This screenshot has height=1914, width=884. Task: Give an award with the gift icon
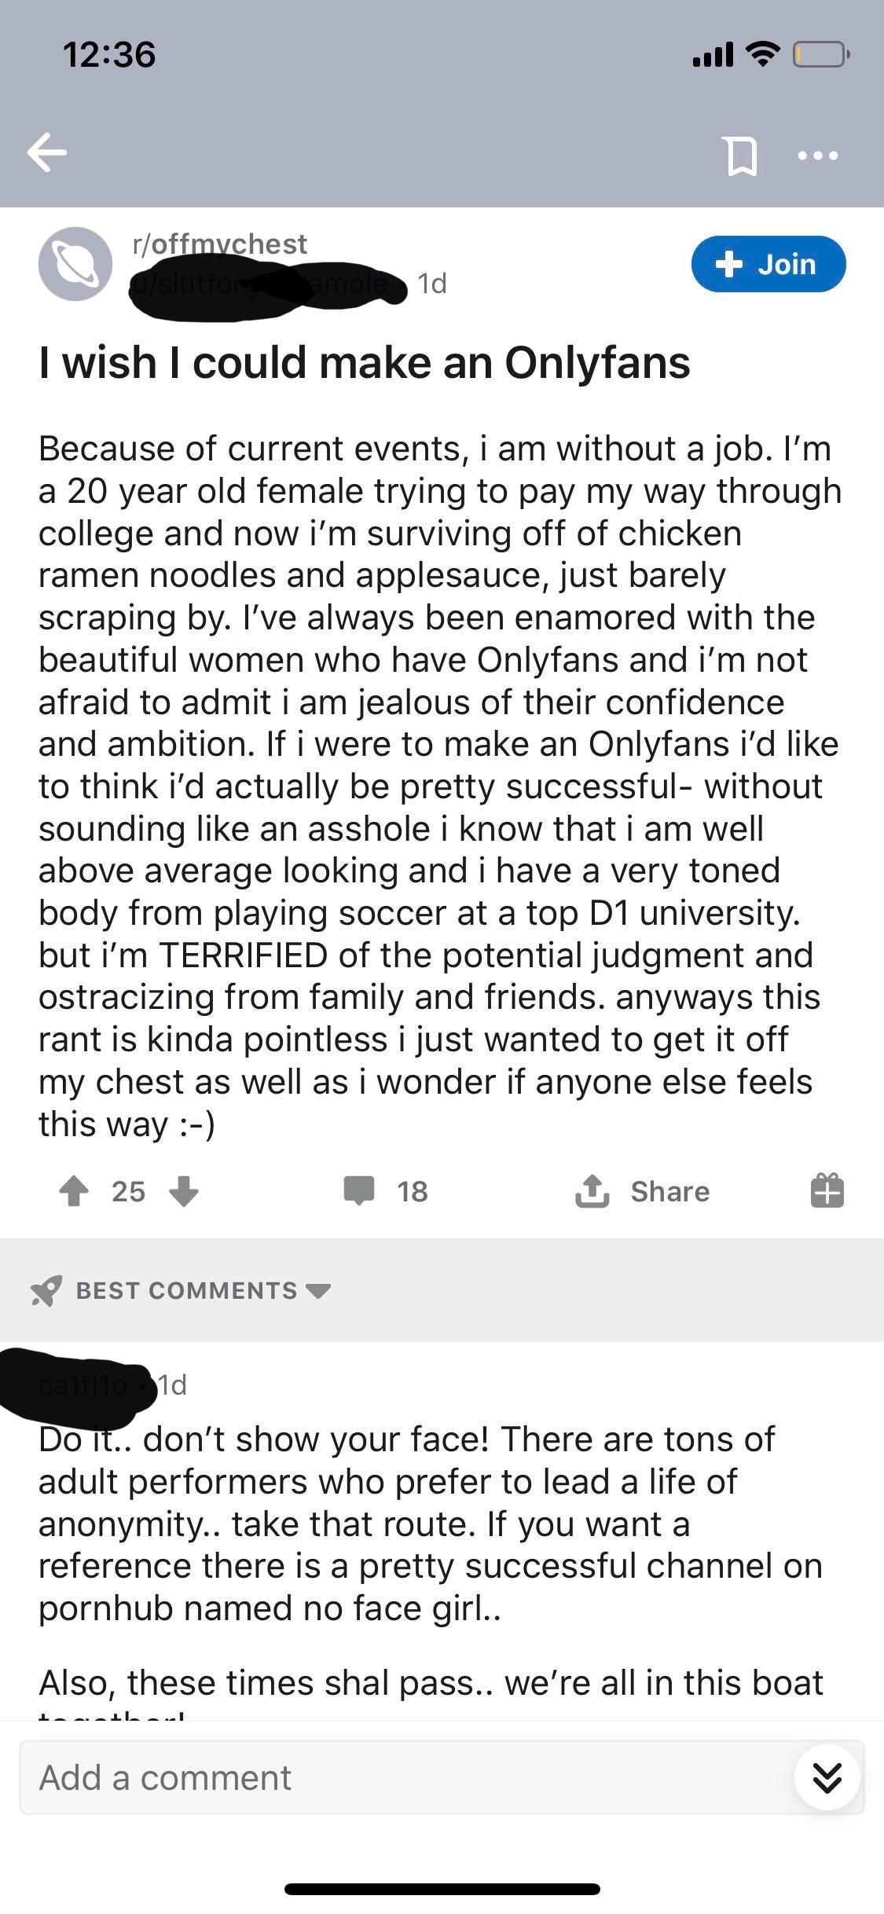coord(827,1190)
